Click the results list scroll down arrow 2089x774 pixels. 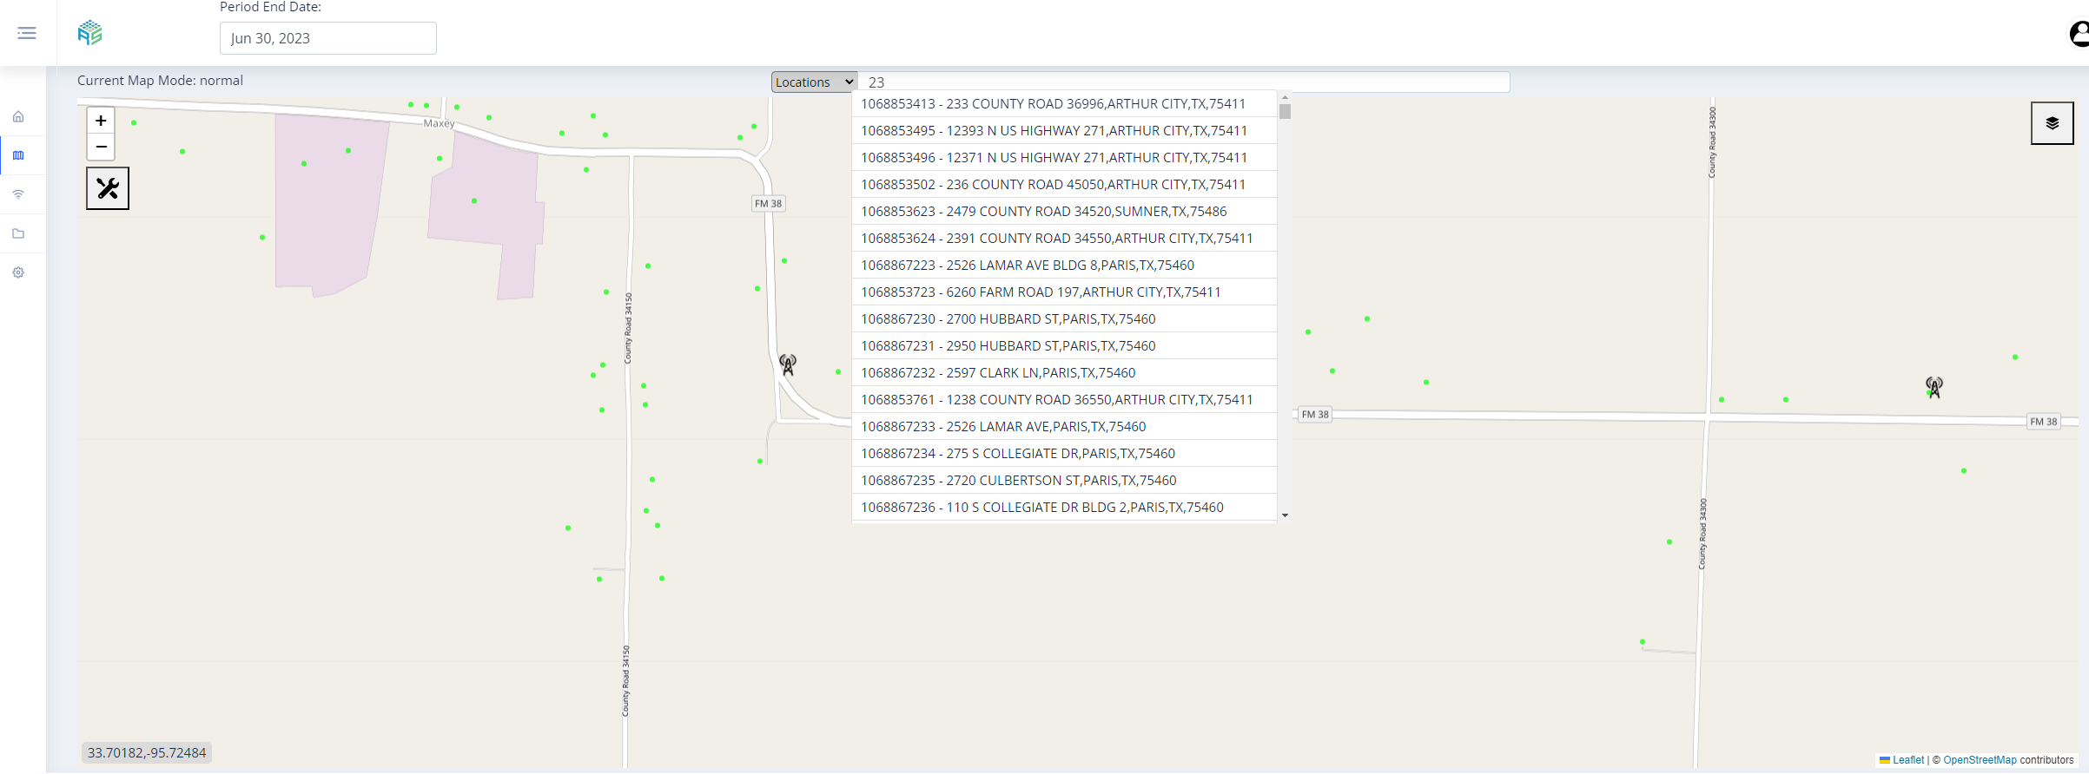click(x=1285, y=515)
